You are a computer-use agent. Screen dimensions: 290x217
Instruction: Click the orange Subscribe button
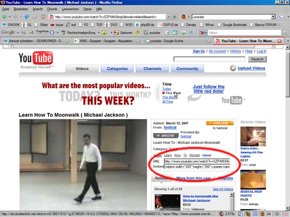220,123
